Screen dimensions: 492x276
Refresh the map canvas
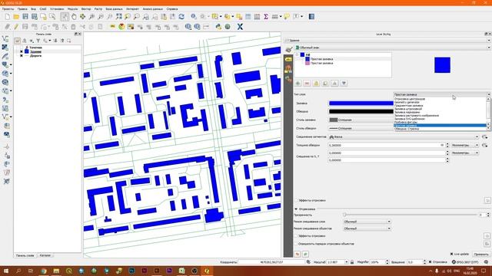[181, 17]
